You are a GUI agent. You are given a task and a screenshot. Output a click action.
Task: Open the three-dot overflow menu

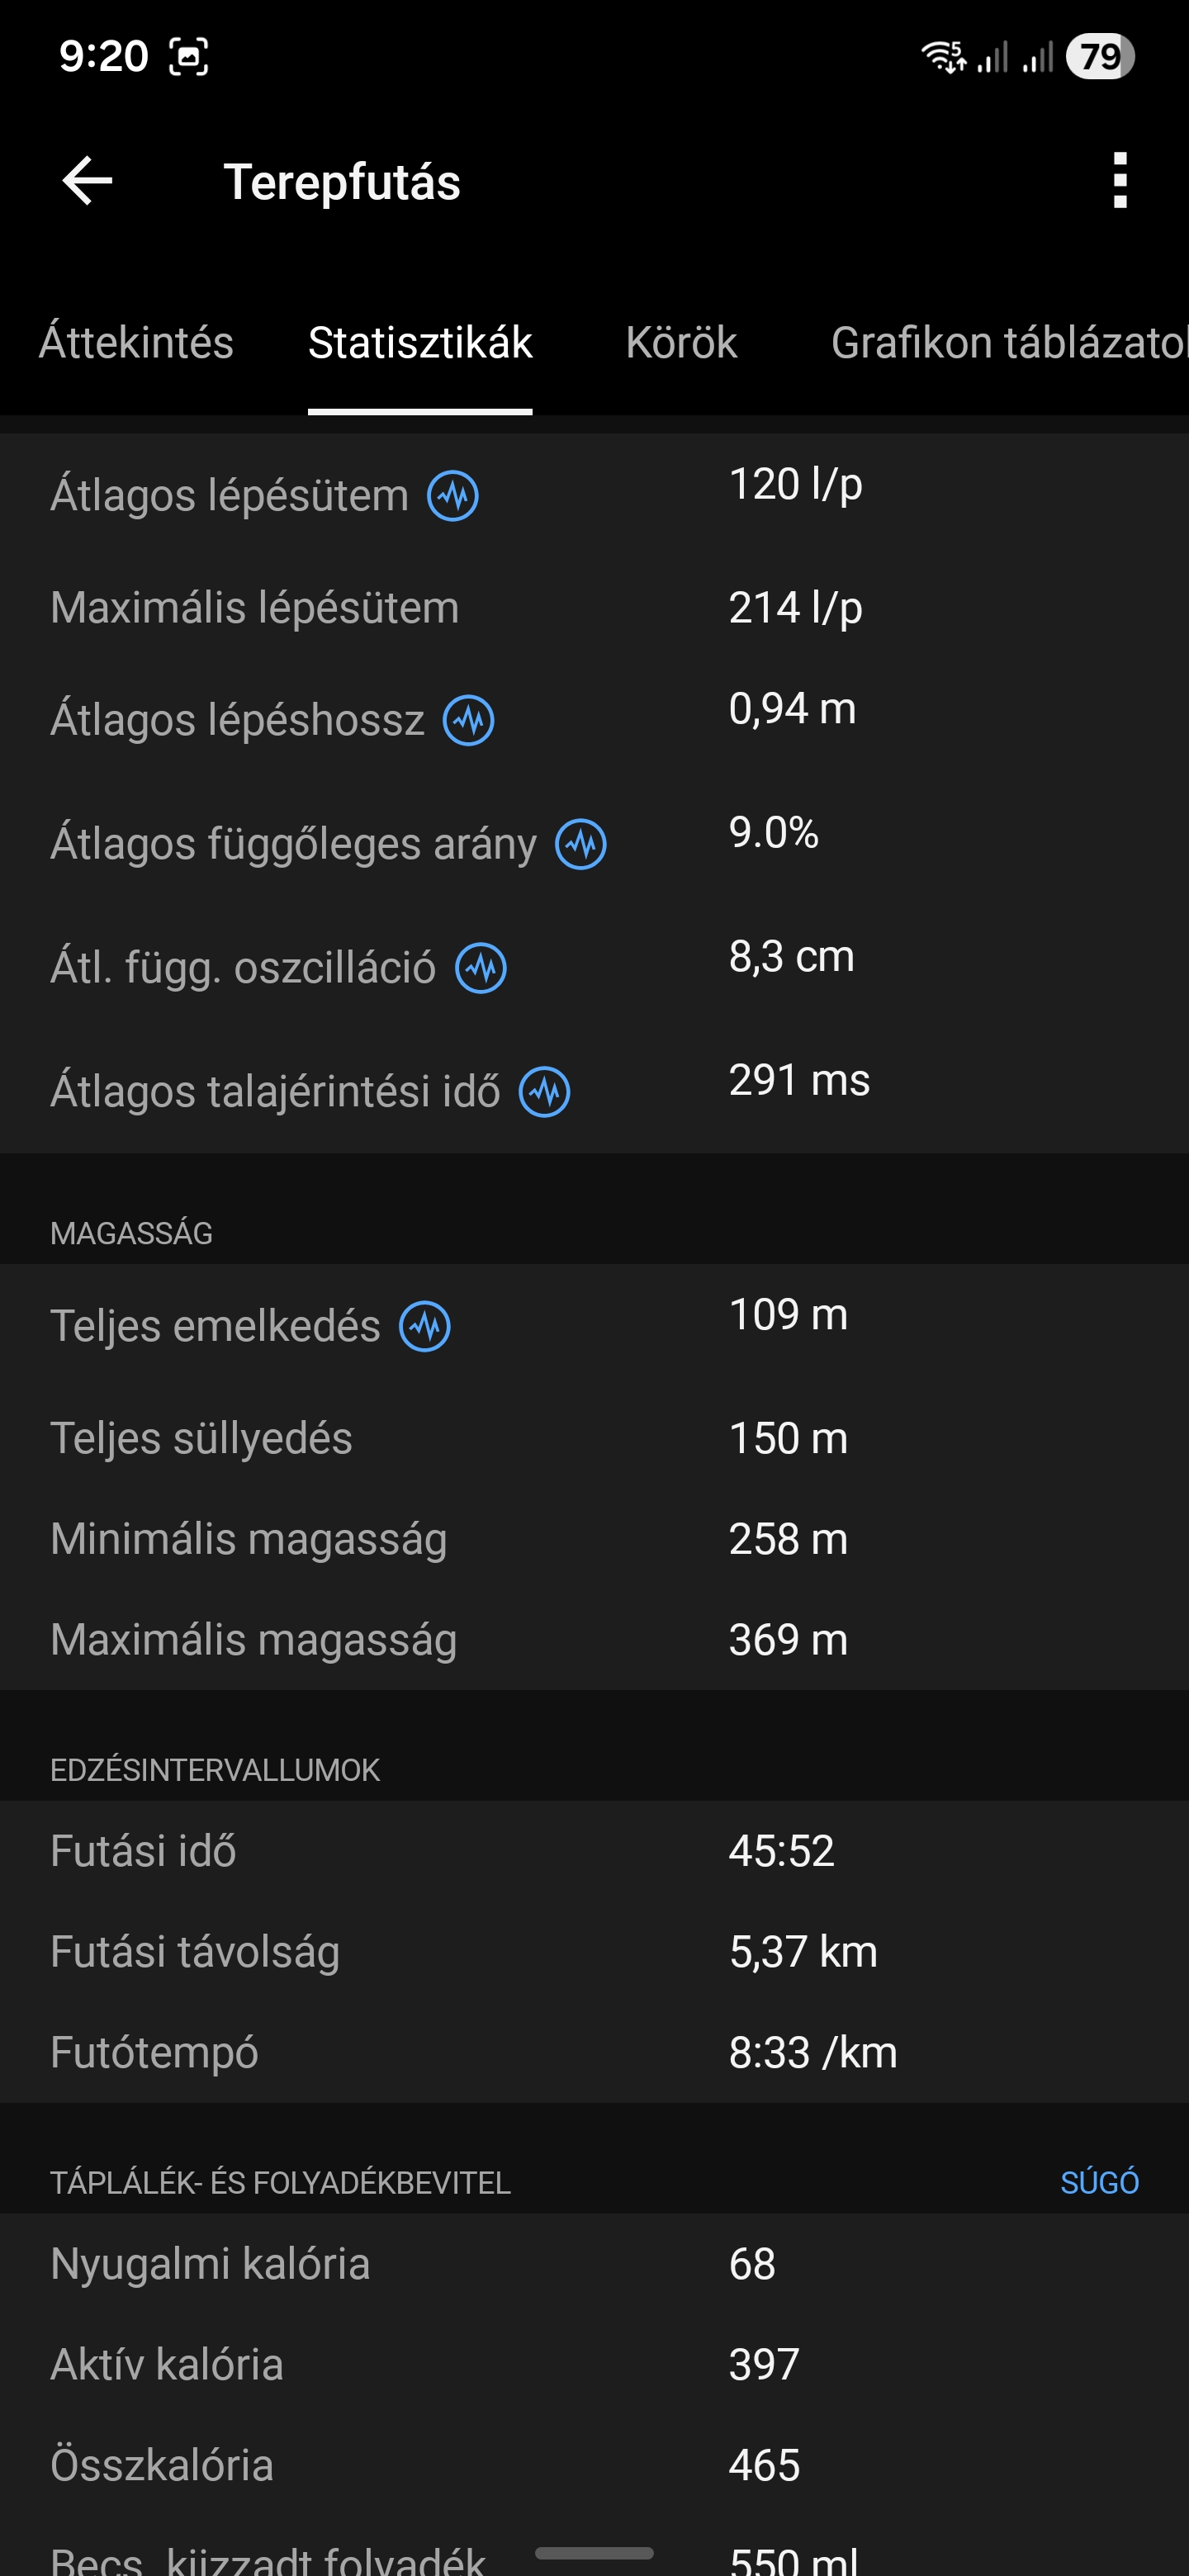[1120, 181]
